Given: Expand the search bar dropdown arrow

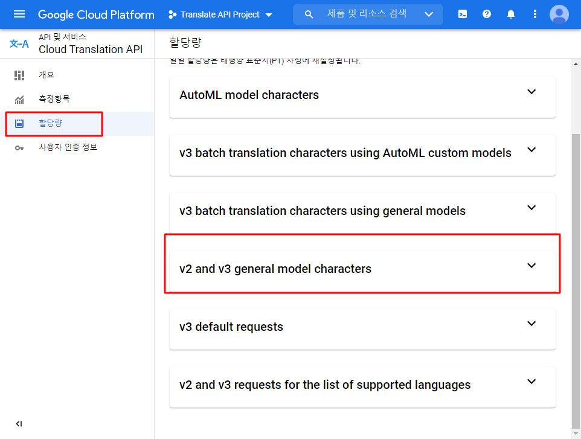Looking at the screenshot, I should point(429,14).
